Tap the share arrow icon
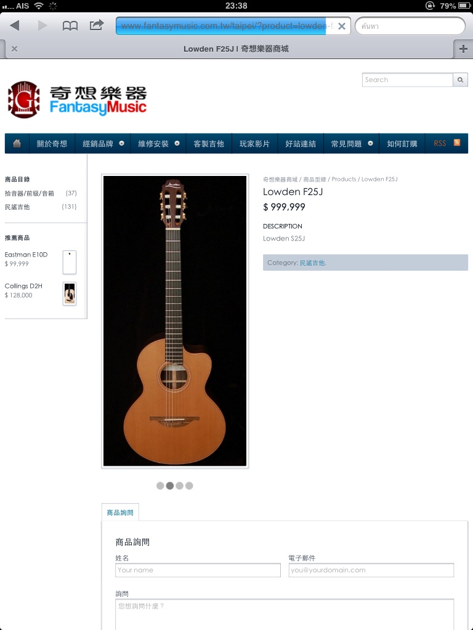Image resolution: width=473 pixels, height=630 pixels. pos(97,25)
